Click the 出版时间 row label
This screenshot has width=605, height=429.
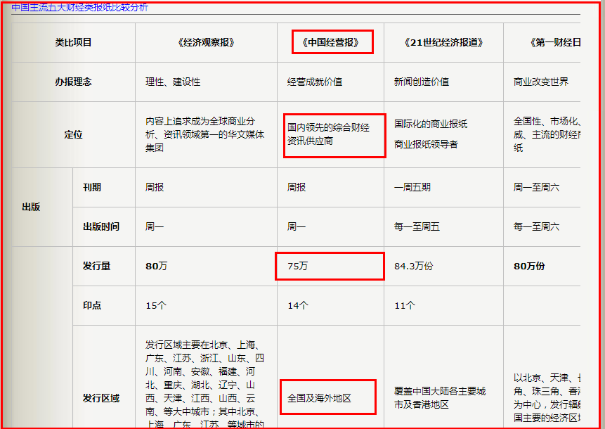(101, 226)
